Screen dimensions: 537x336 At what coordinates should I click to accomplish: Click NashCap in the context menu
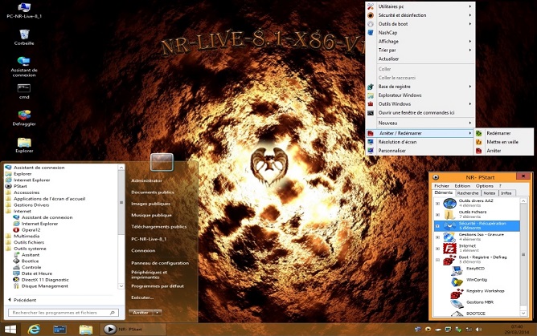(x=387, y=33)
